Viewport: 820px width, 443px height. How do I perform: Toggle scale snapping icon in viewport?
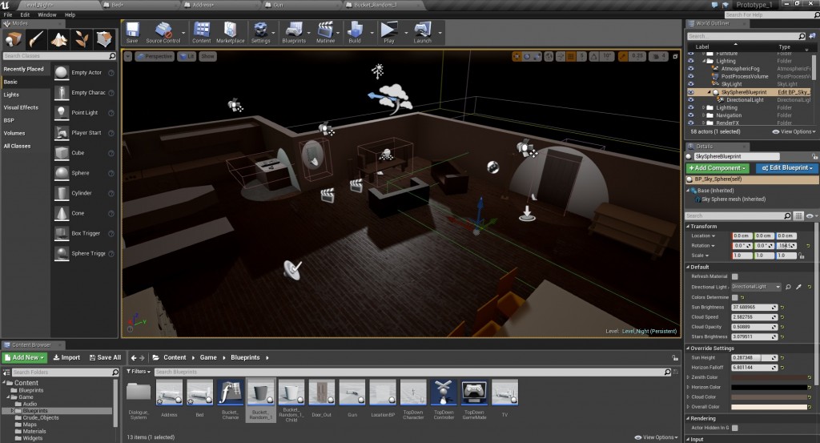[x=623, y=56]
